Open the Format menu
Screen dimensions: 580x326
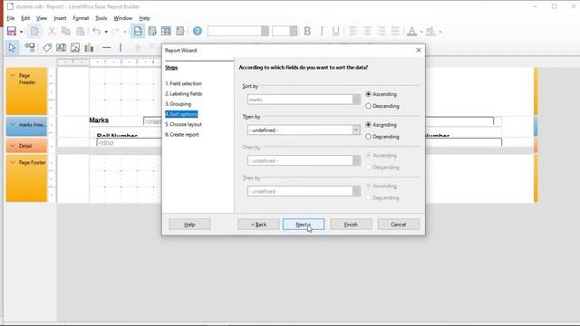[81, 18]
